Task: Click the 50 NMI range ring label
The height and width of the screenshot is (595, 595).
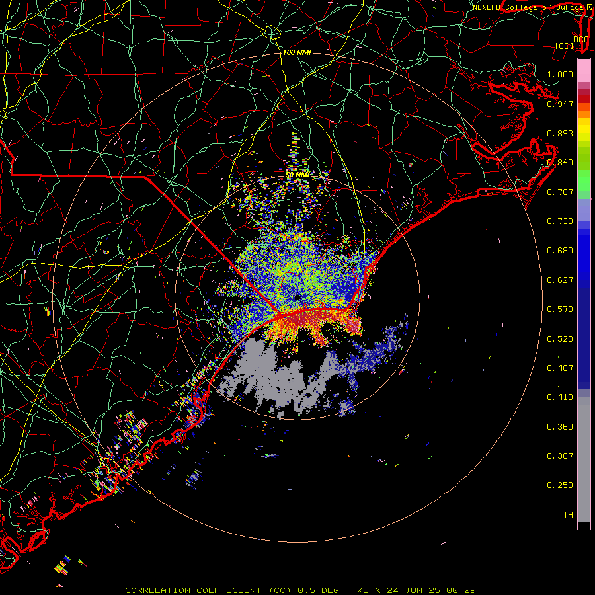Action: [x=298, y=175]
